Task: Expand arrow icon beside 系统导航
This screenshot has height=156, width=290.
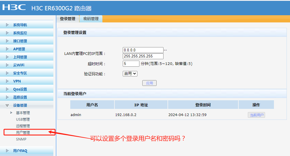Action: coord(7,25)
